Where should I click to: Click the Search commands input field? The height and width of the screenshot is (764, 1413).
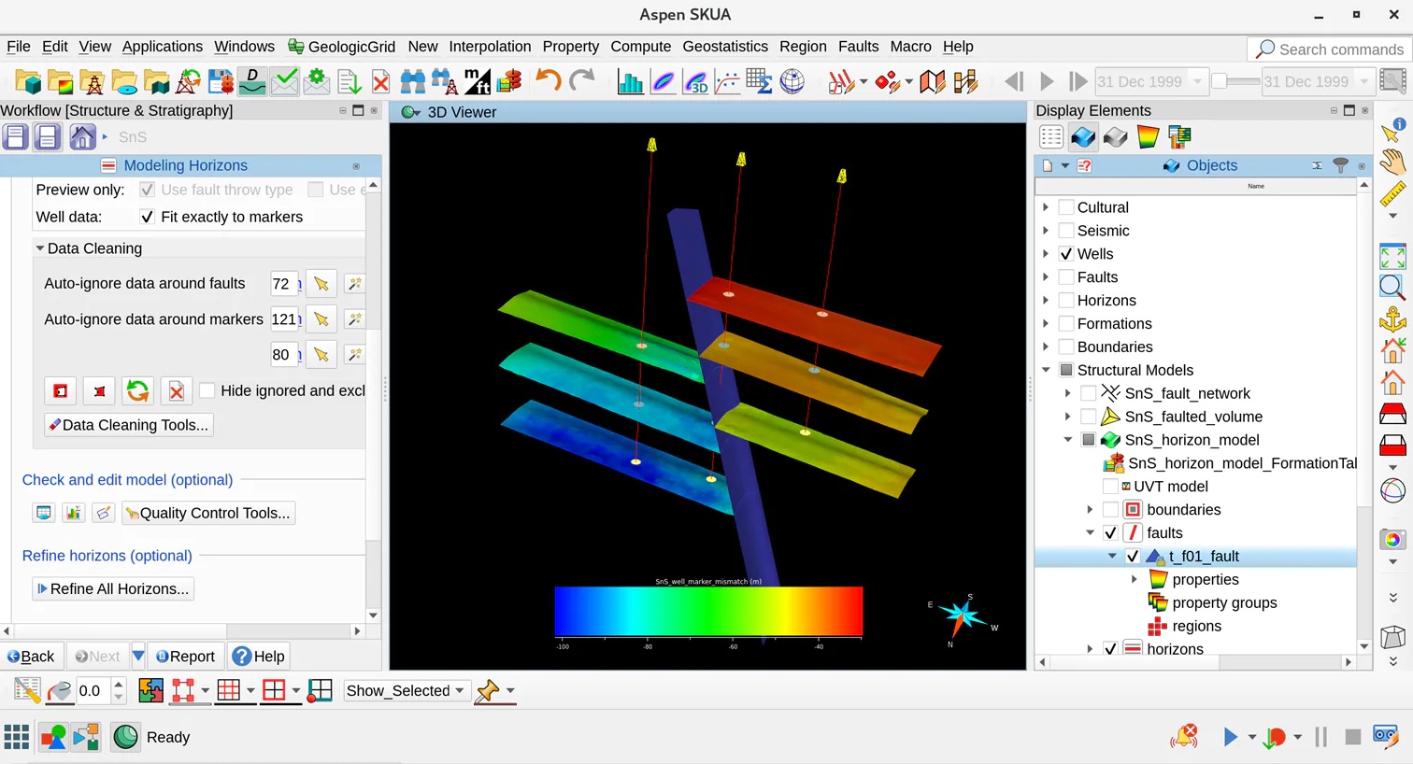pyautogui.click(x=1329, y=49)
